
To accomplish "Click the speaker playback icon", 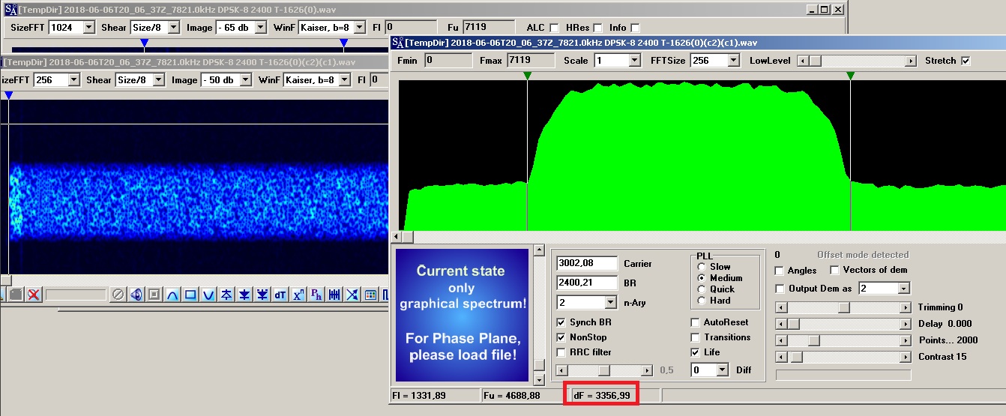I will coord(136,295).
